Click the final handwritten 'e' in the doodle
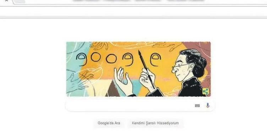 point(155,60)
